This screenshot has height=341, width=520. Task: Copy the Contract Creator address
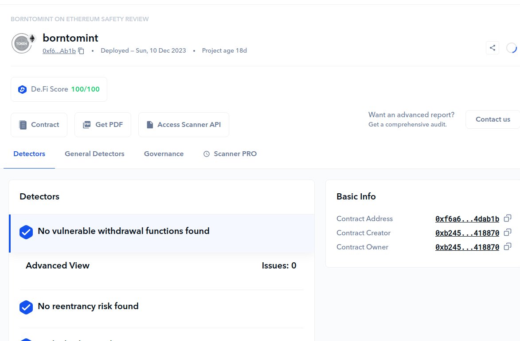[x=508, y=233]
